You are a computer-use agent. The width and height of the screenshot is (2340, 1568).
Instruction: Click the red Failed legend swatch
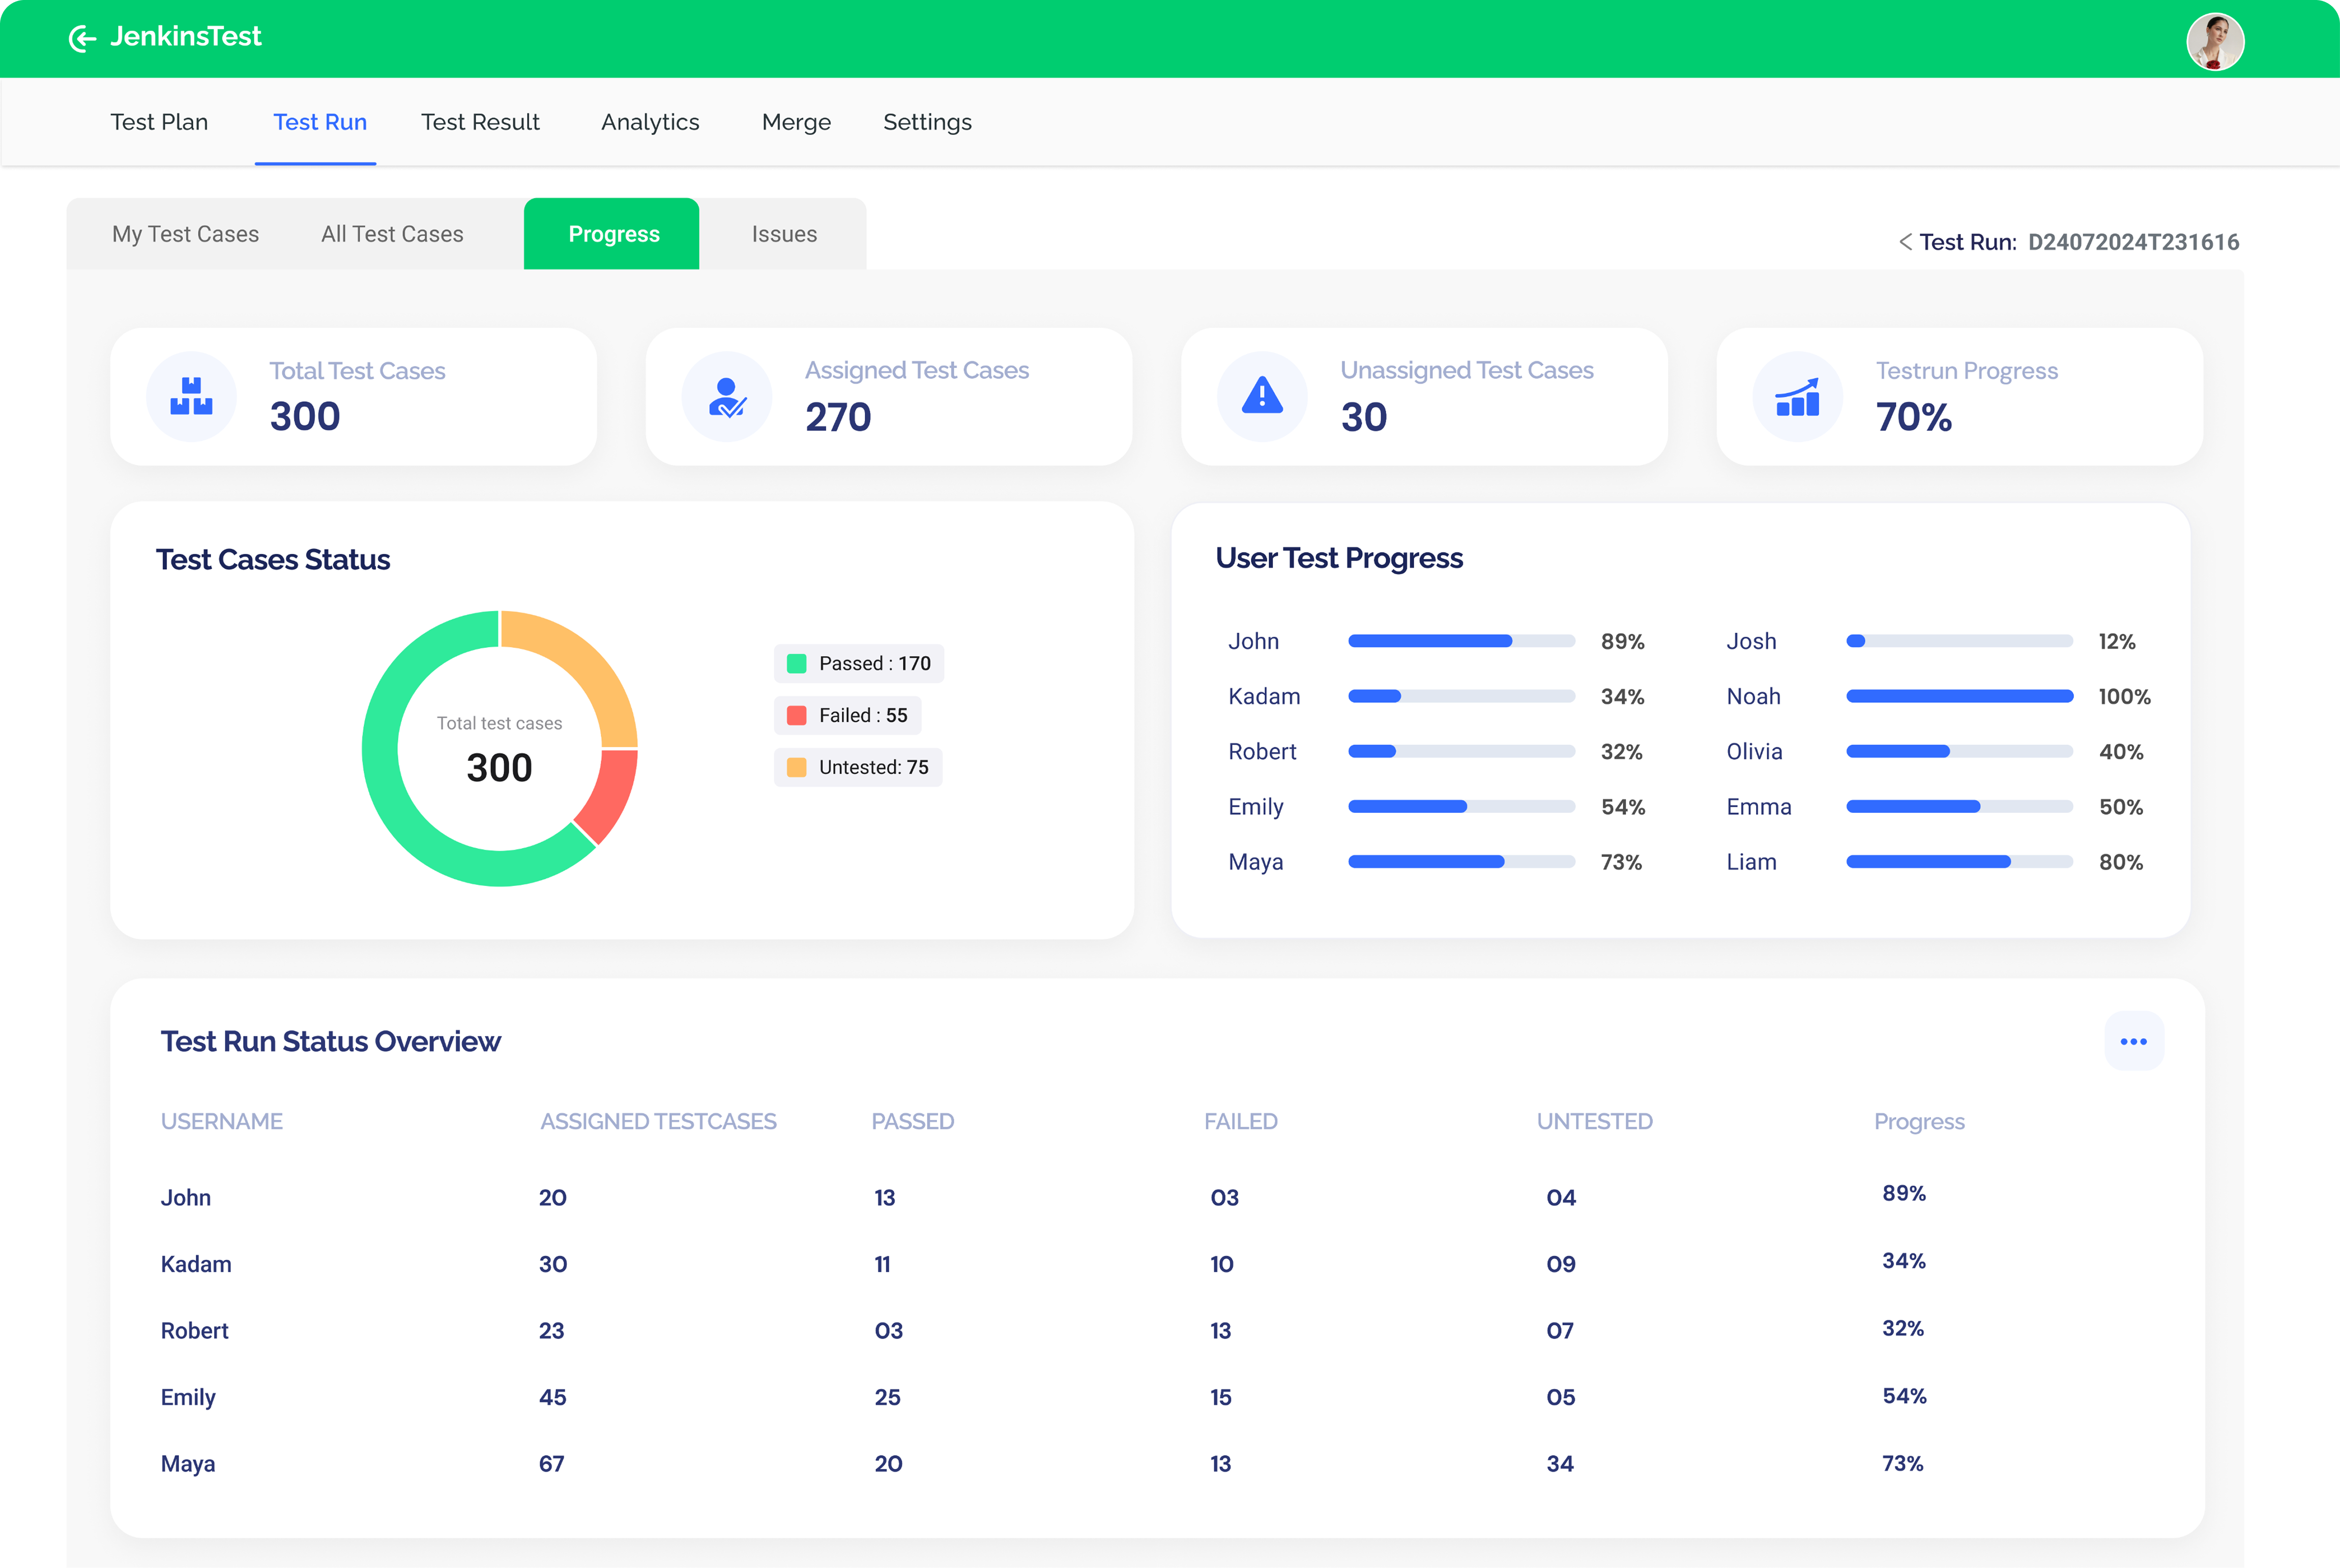click(797, 716)
